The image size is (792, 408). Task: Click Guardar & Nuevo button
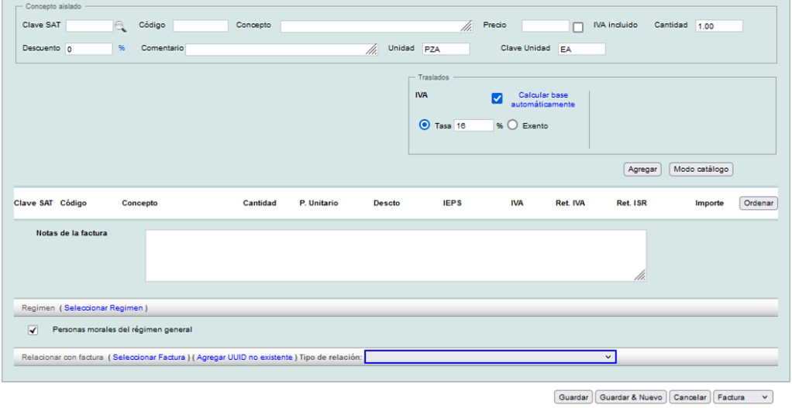pyautogui.click(x=631, y=397)
